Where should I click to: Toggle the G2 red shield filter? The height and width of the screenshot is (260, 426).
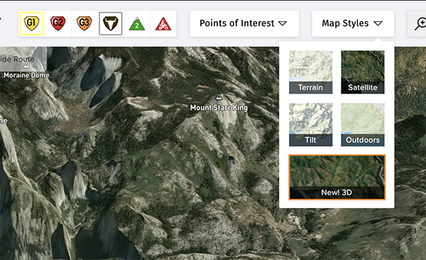[58, 23]
